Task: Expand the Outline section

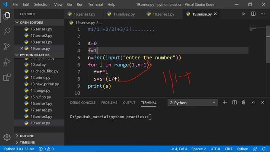Action: 39,136
